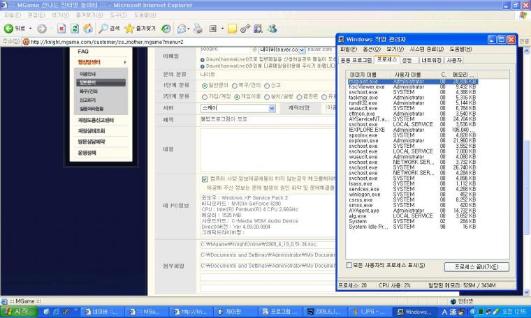Click the Messenger people toolbar icon

tap(272, 29)
